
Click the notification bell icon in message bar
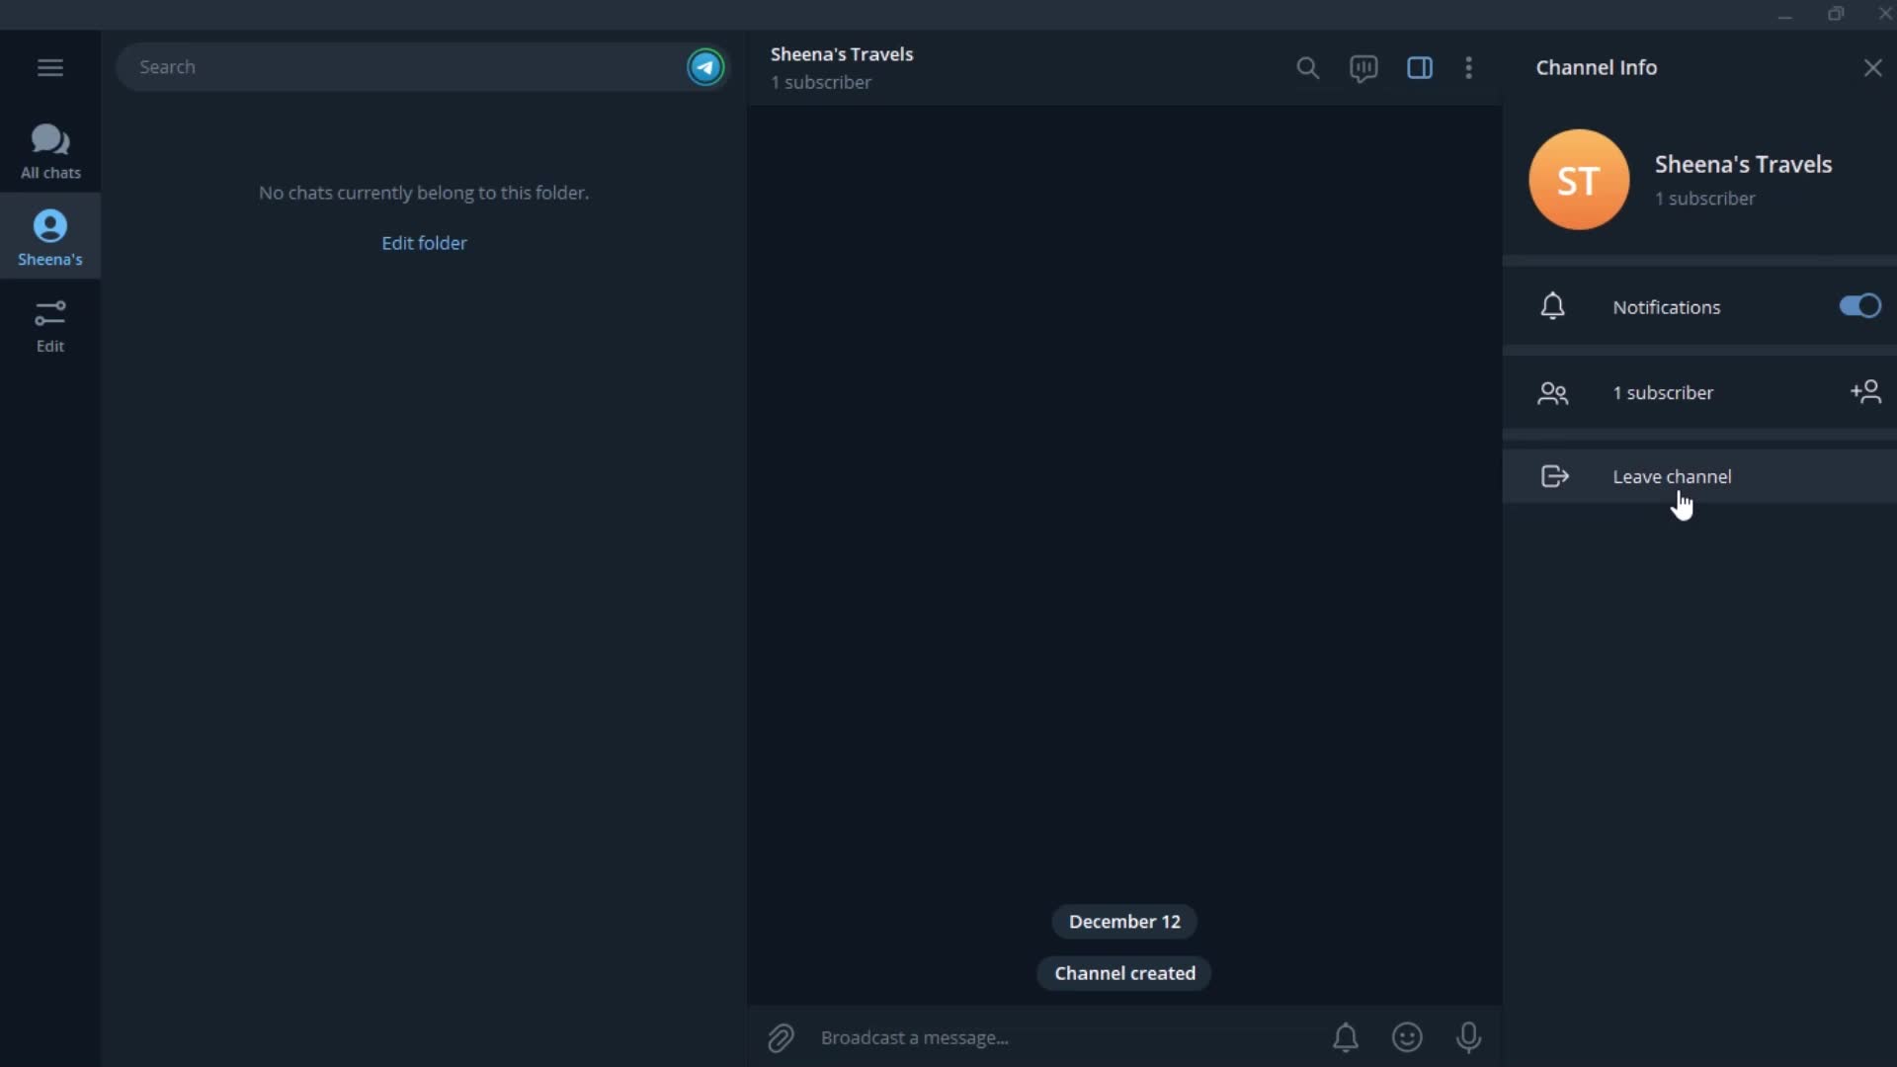[1346, 1037]
